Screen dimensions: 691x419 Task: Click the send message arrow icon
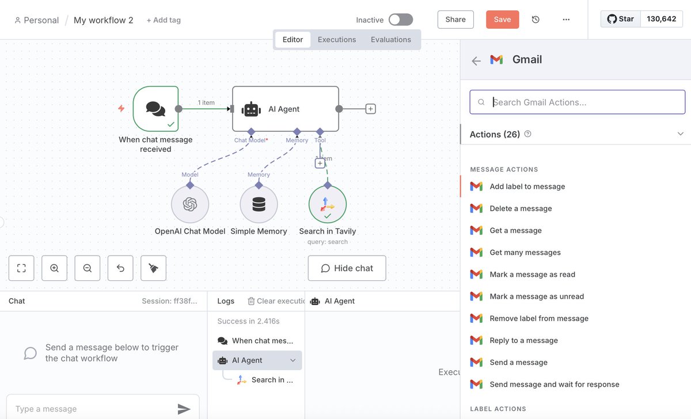[184, 409]
